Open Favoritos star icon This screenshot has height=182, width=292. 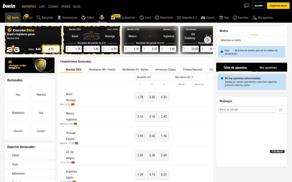coord(235,18)
